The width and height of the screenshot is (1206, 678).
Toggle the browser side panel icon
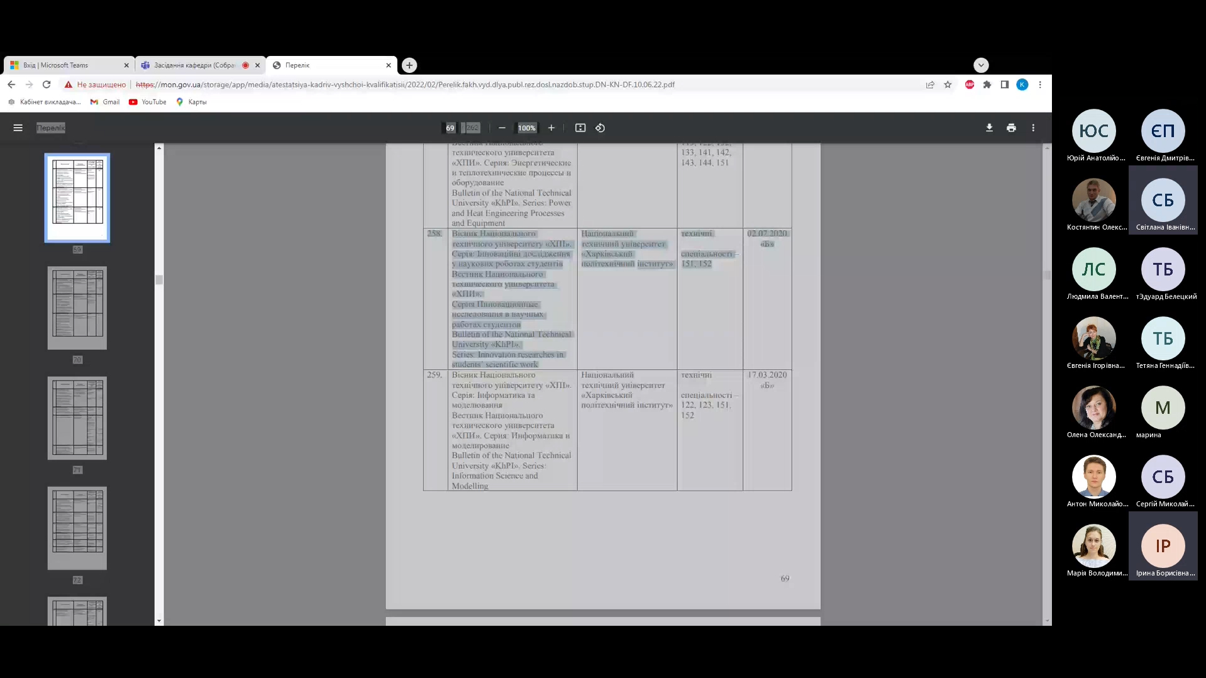pos(1005,84)
